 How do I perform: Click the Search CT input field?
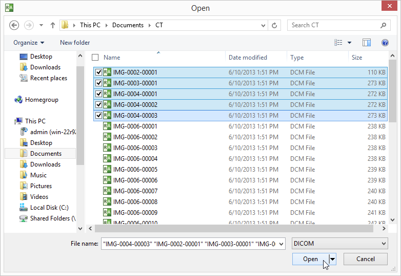click(333, 25)
